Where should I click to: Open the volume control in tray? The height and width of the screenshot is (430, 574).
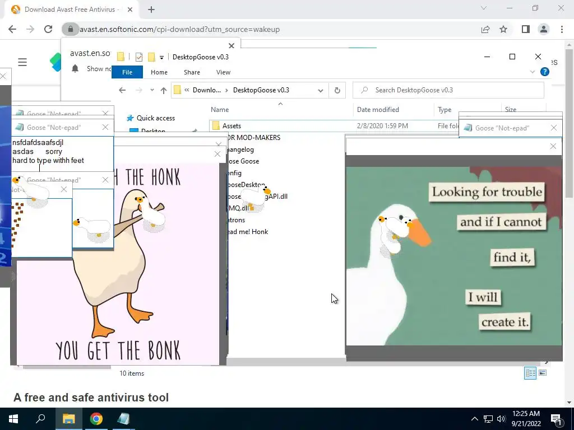pos(501,419)
